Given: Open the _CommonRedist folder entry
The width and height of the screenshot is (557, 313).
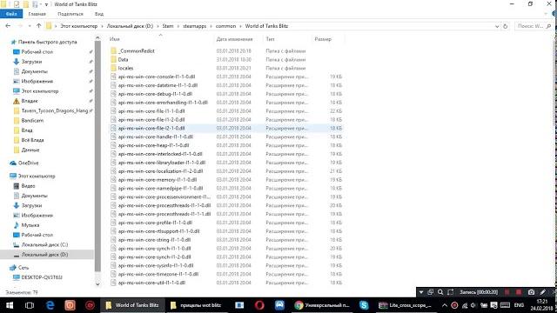Looking at the screenshot, I should click(137, 50).
